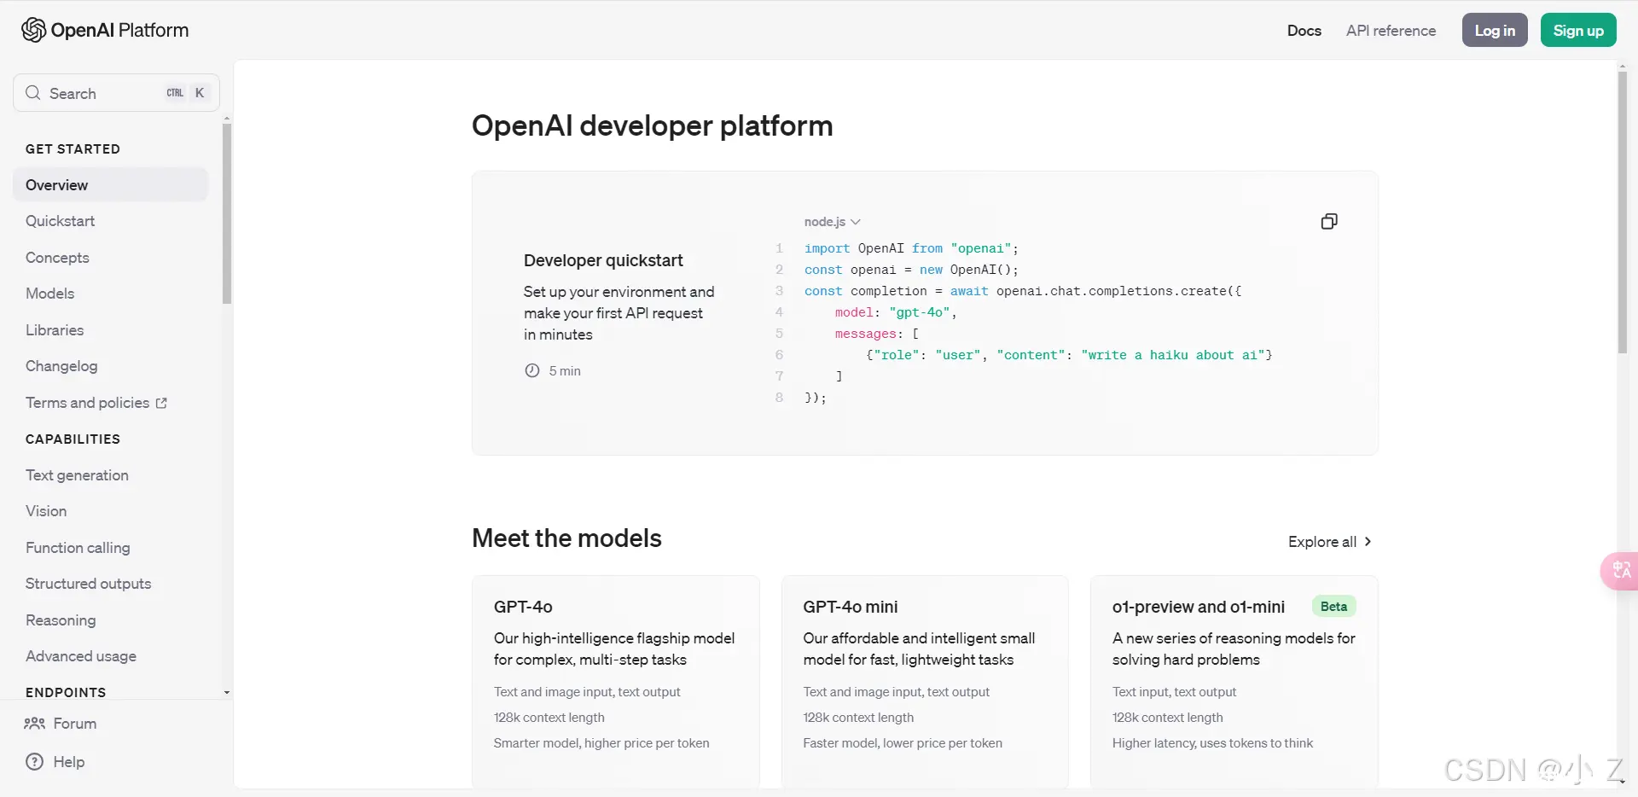This screenshot has height=797, width=1638.
Task: Open the API reference tab
Action: pos(1391,31)
